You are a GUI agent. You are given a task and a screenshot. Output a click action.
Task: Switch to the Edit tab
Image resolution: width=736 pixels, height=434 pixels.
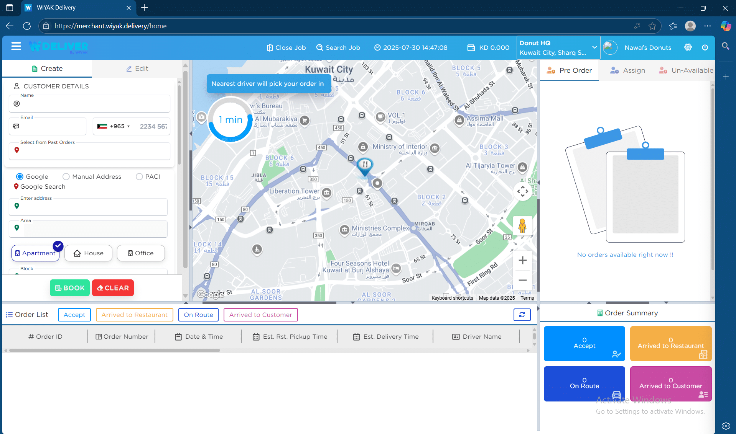(137, 69)
